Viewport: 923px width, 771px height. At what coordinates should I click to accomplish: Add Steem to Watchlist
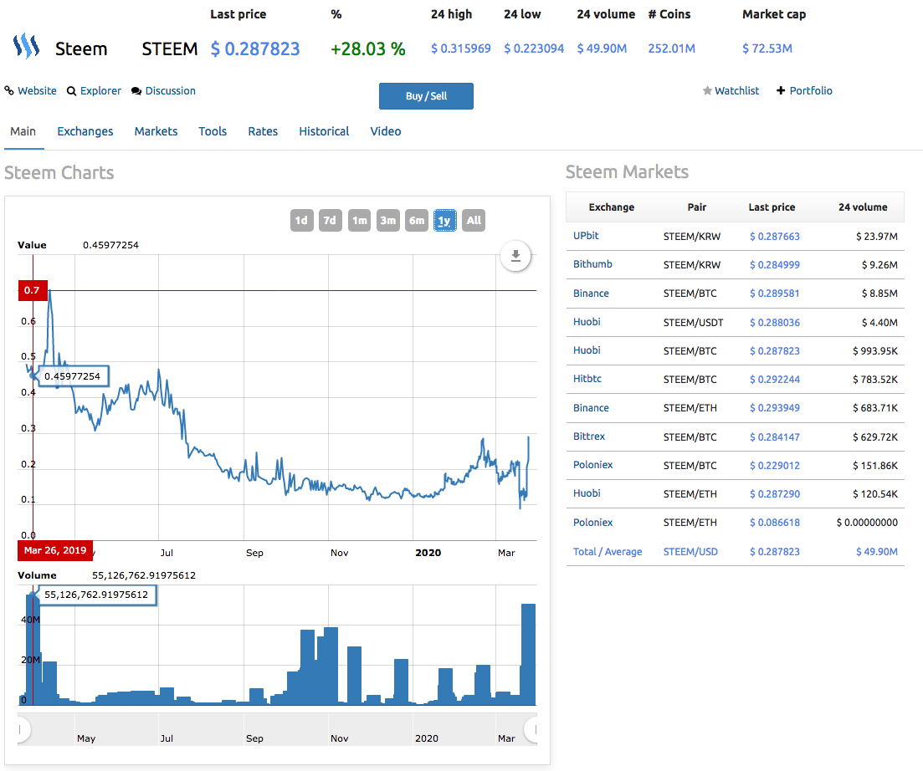737,90
